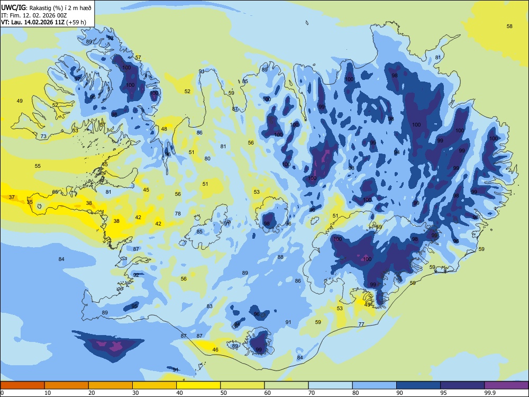Click the legend label '20'
This screenshot has width=529, height=397.
(x=92, y=393)
